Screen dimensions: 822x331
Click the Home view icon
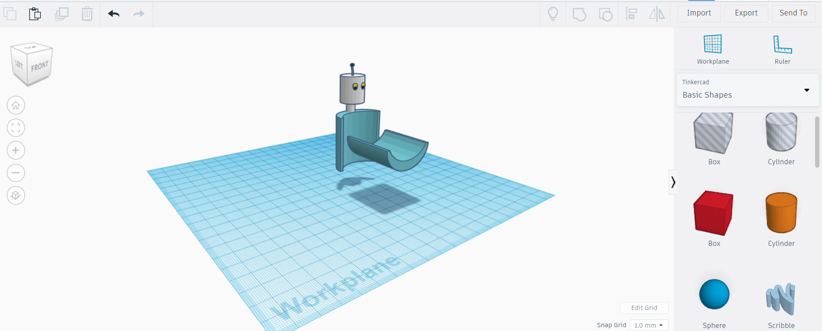click(x=16, y=105)
